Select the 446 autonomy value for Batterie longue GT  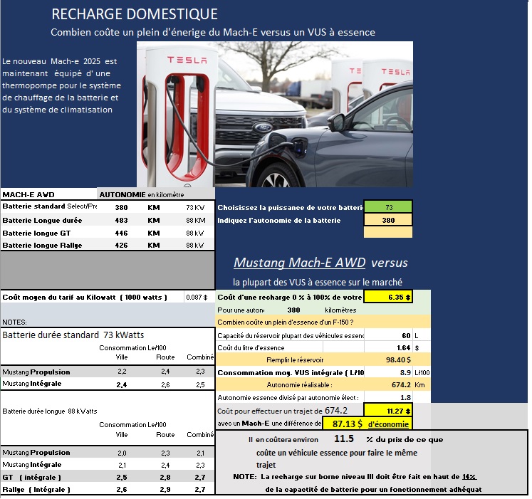121,232
